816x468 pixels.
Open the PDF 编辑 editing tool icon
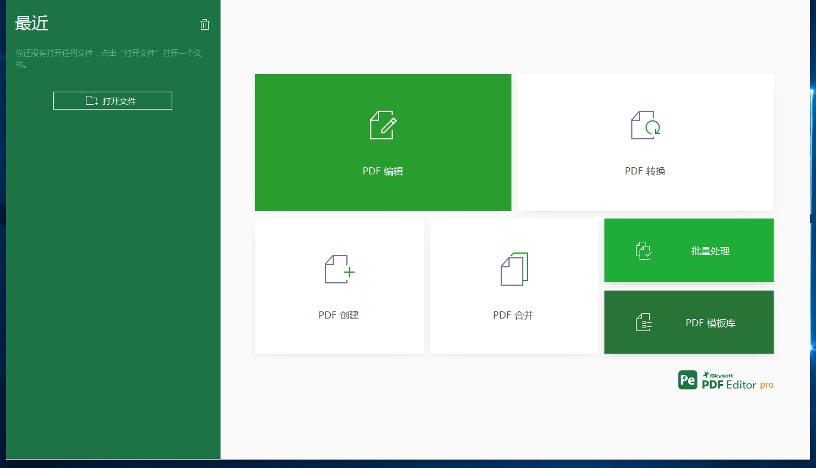[383, 126]
